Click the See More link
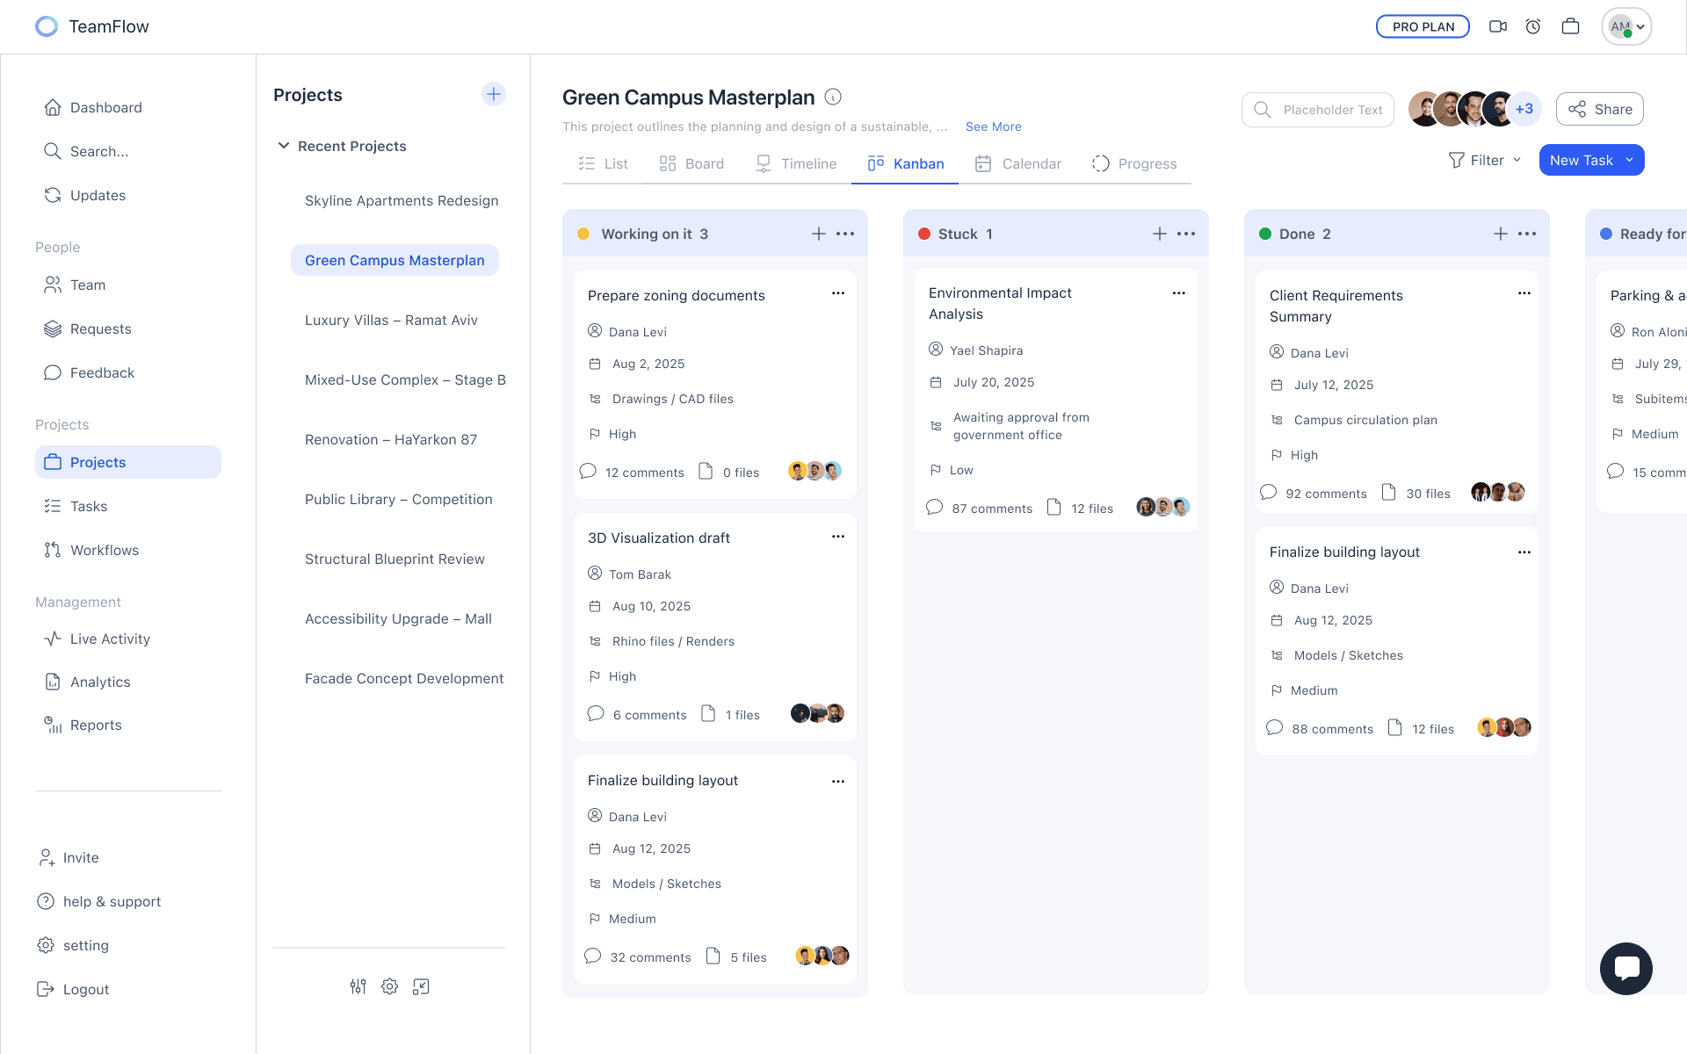The height and width of the screenshot is (1054, 1687). click(993, 126)
